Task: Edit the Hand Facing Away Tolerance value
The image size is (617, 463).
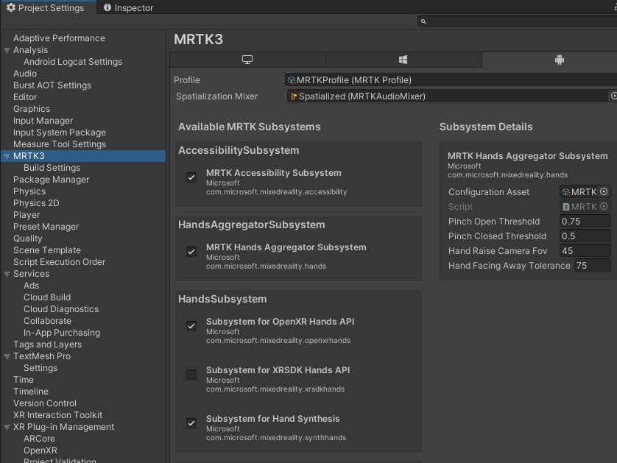Action: tap(593, 266)
